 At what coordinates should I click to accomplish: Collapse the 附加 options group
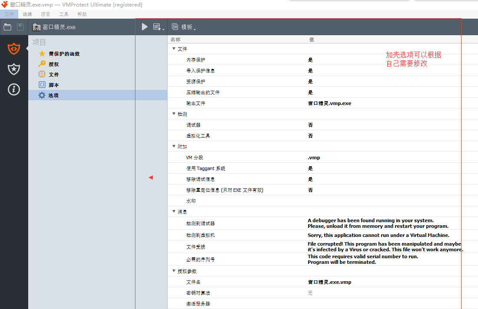pyautogui.click(x=174, y=146)
